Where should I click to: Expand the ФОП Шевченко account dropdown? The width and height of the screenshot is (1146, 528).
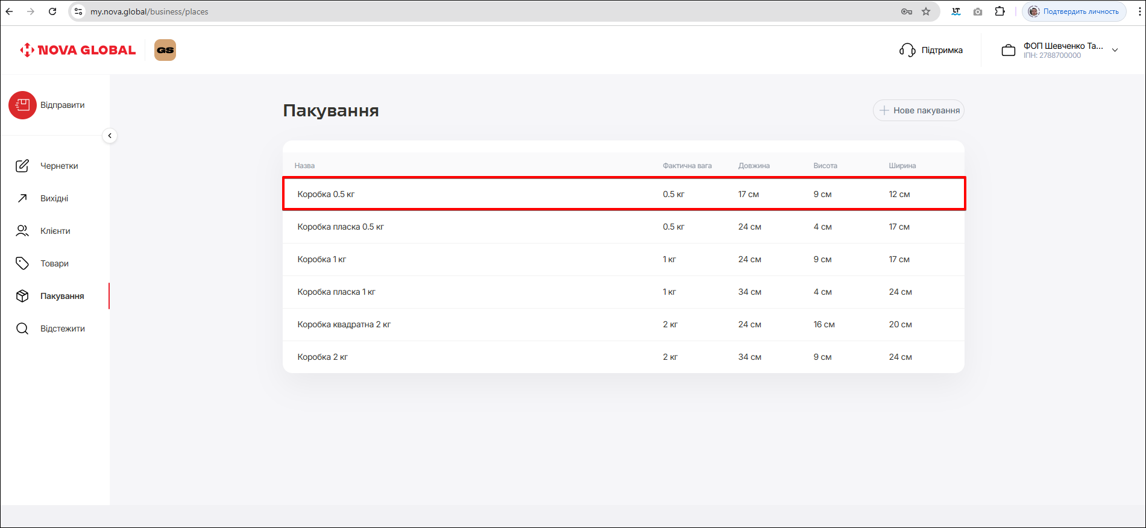coord(1115,50)
